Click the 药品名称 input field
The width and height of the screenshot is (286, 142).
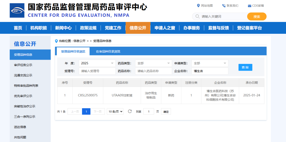click(154, 71)
